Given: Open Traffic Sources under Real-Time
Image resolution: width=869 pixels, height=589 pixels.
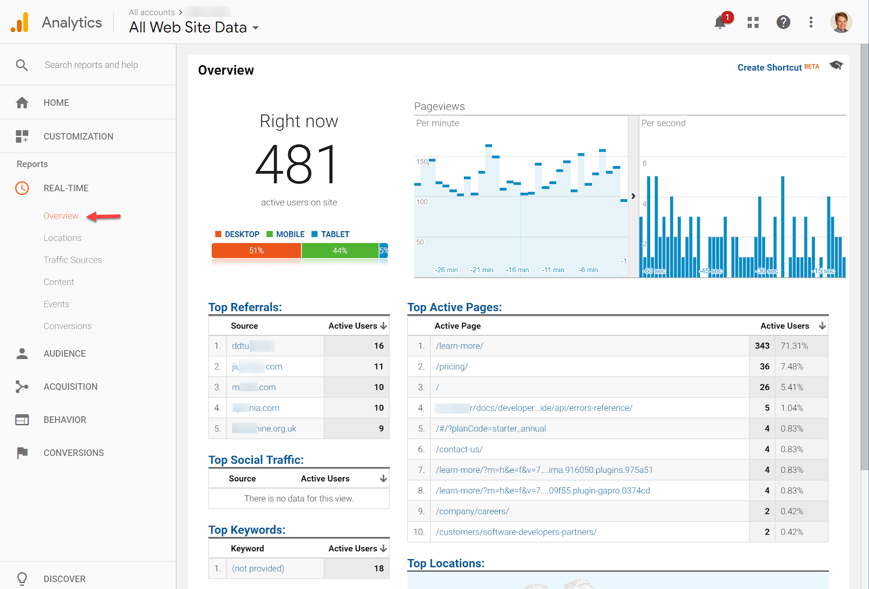Looking at the screenshot, I should [x=72, y=259].
